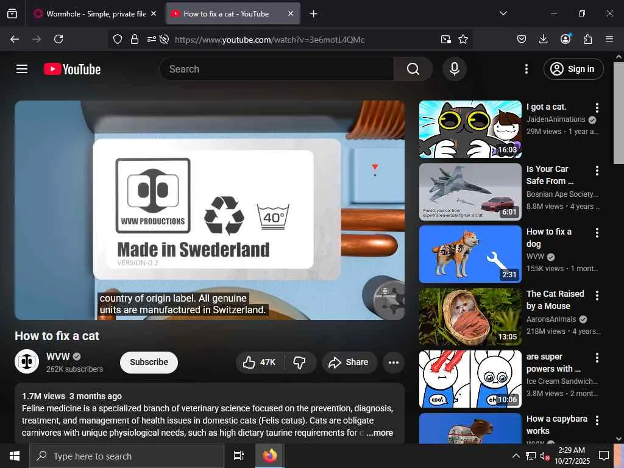Show tracking protection shield info
This screenshot has width=624, height=468.
point(118,39)
